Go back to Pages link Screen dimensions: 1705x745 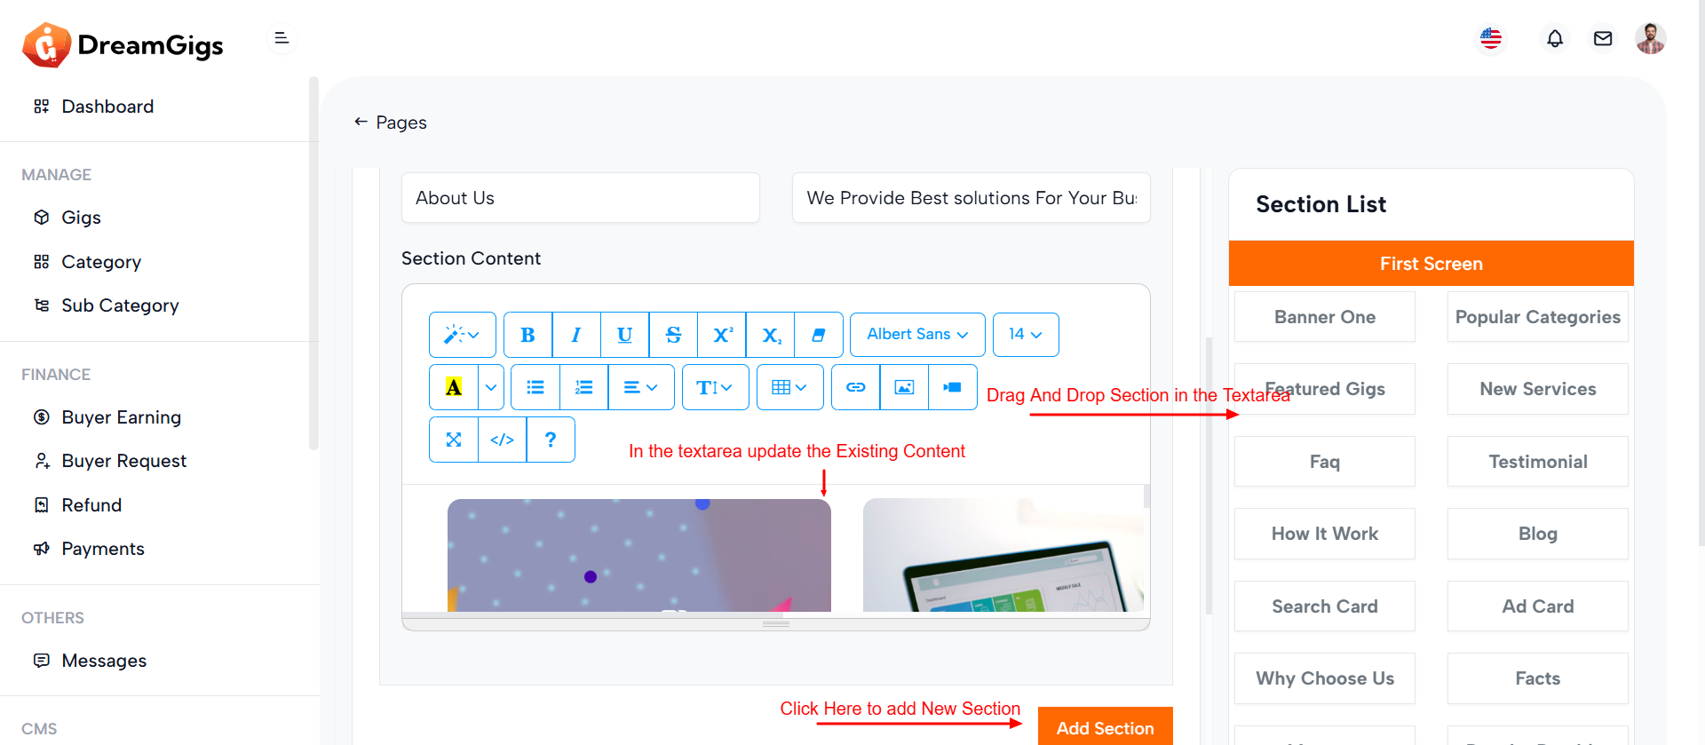coord(391,123)
